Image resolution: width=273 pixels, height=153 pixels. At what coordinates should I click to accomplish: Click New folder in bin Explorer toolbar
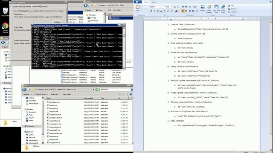pos(67,94)
